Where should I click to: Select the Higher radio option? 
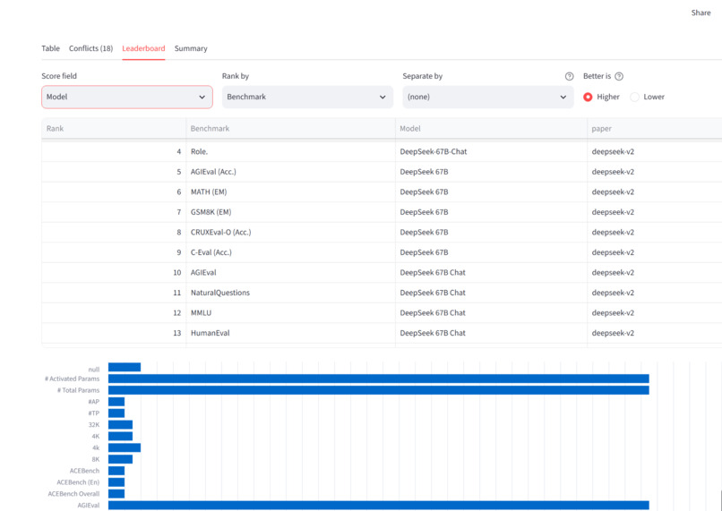(x=601, y=97)
